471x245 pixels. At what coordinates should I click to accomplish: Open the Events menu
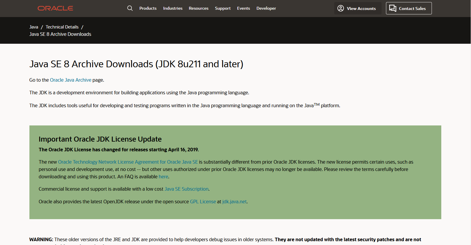point(244,8)
